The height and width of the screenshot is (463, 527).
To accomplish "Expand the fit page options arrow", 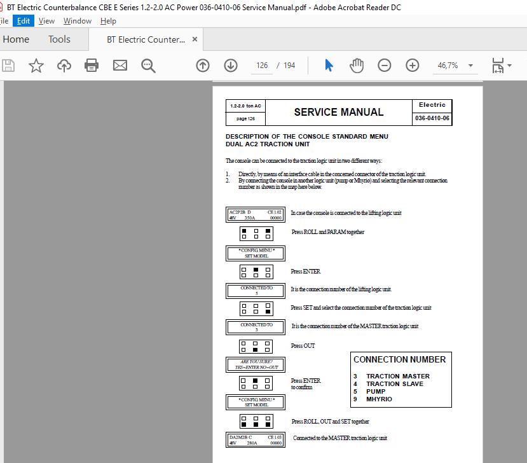I will tap(510, 66).
